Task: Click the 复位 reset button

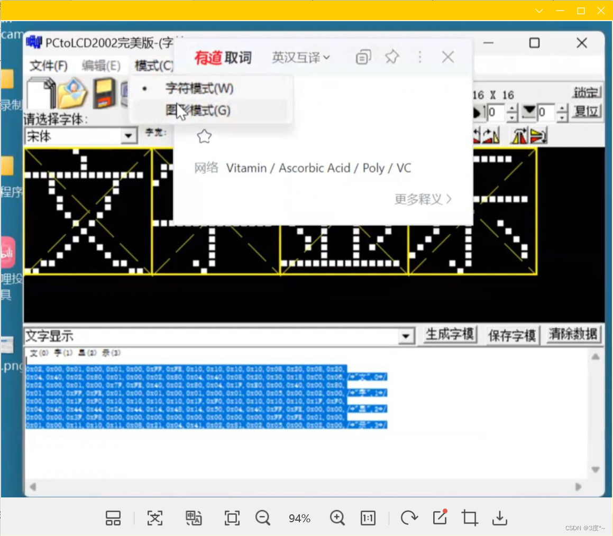Action: 587,112
